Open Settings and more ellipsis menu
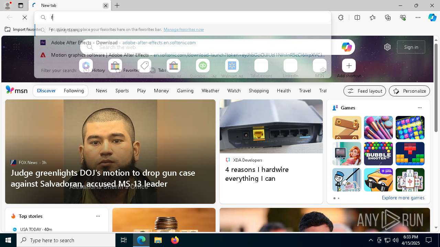This screenshot has height=247, width=440. click(418, 17)
